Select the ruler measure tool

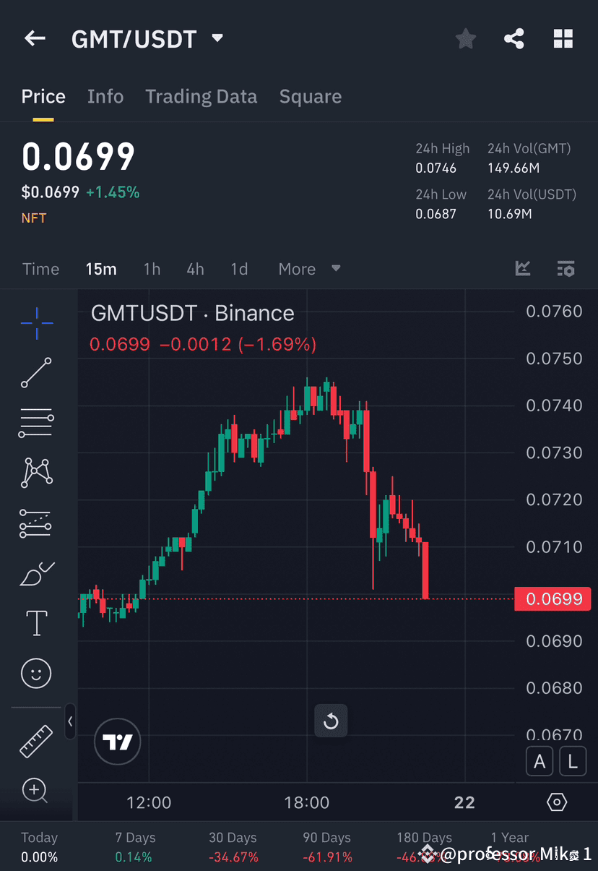36,741
